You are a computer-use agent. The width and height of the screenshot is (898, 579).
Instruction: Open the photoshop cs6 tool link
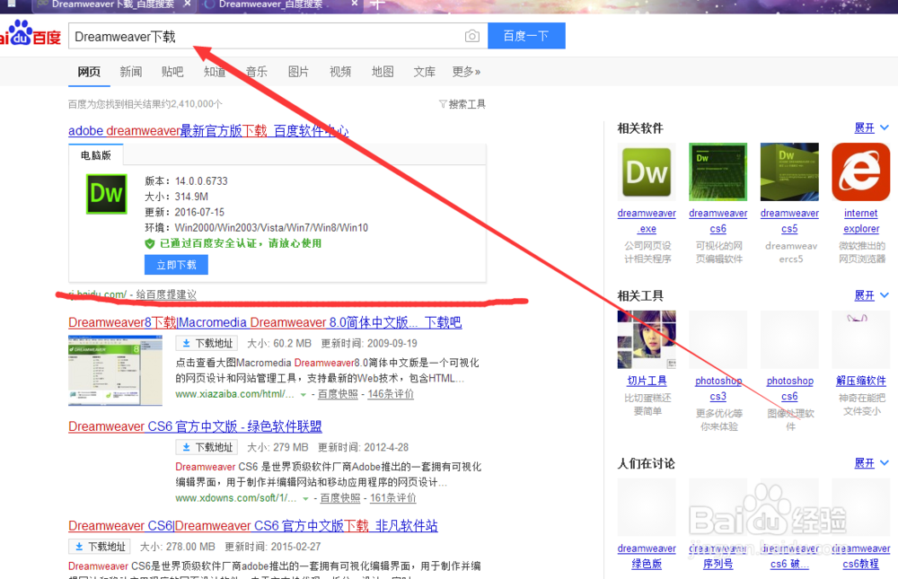[789, 389]
